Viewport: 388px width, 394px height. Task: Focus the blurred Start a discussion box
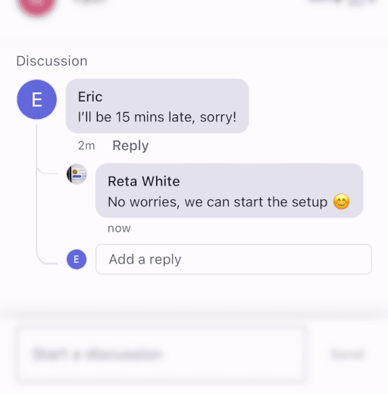(161, 355)
